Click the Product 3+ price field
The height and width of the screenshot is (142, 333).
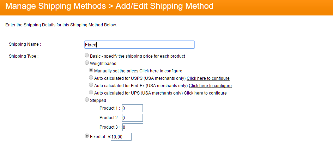click(x=133, y=127)
